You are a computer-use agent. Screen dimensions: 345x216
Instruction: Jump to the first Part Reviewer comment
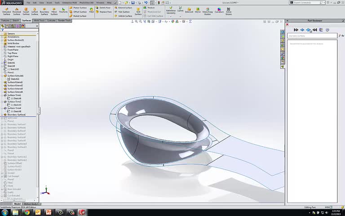[296, 30]
